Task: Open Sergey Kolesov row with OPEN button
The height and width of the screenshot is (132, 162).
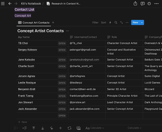Action: point(62,50)
